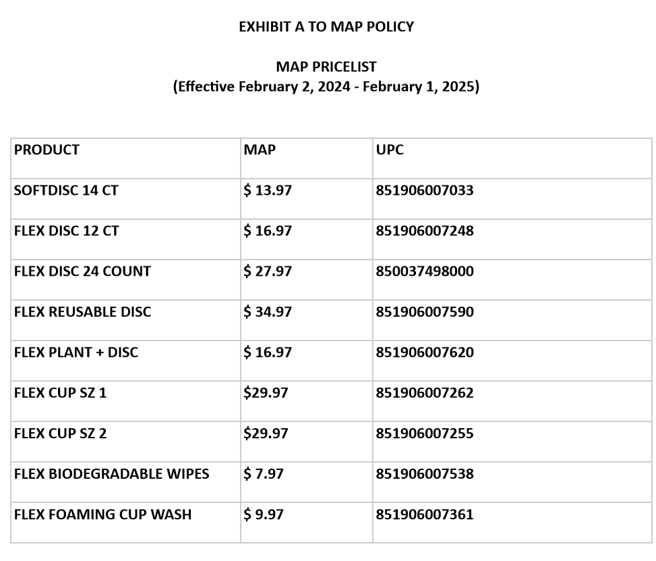Select the $ 34.97 price cell
Viewport: 656px width, 561px height.
coord(268,312)
